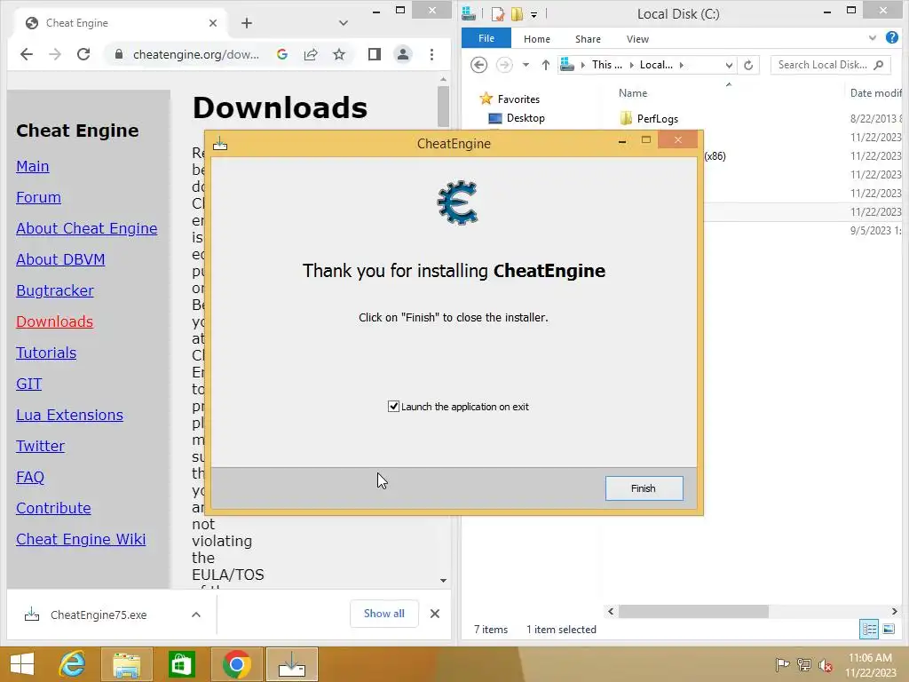Go up one folder in Explorer
This screenshot has height=682, width=909.
(x=546, y=65)
